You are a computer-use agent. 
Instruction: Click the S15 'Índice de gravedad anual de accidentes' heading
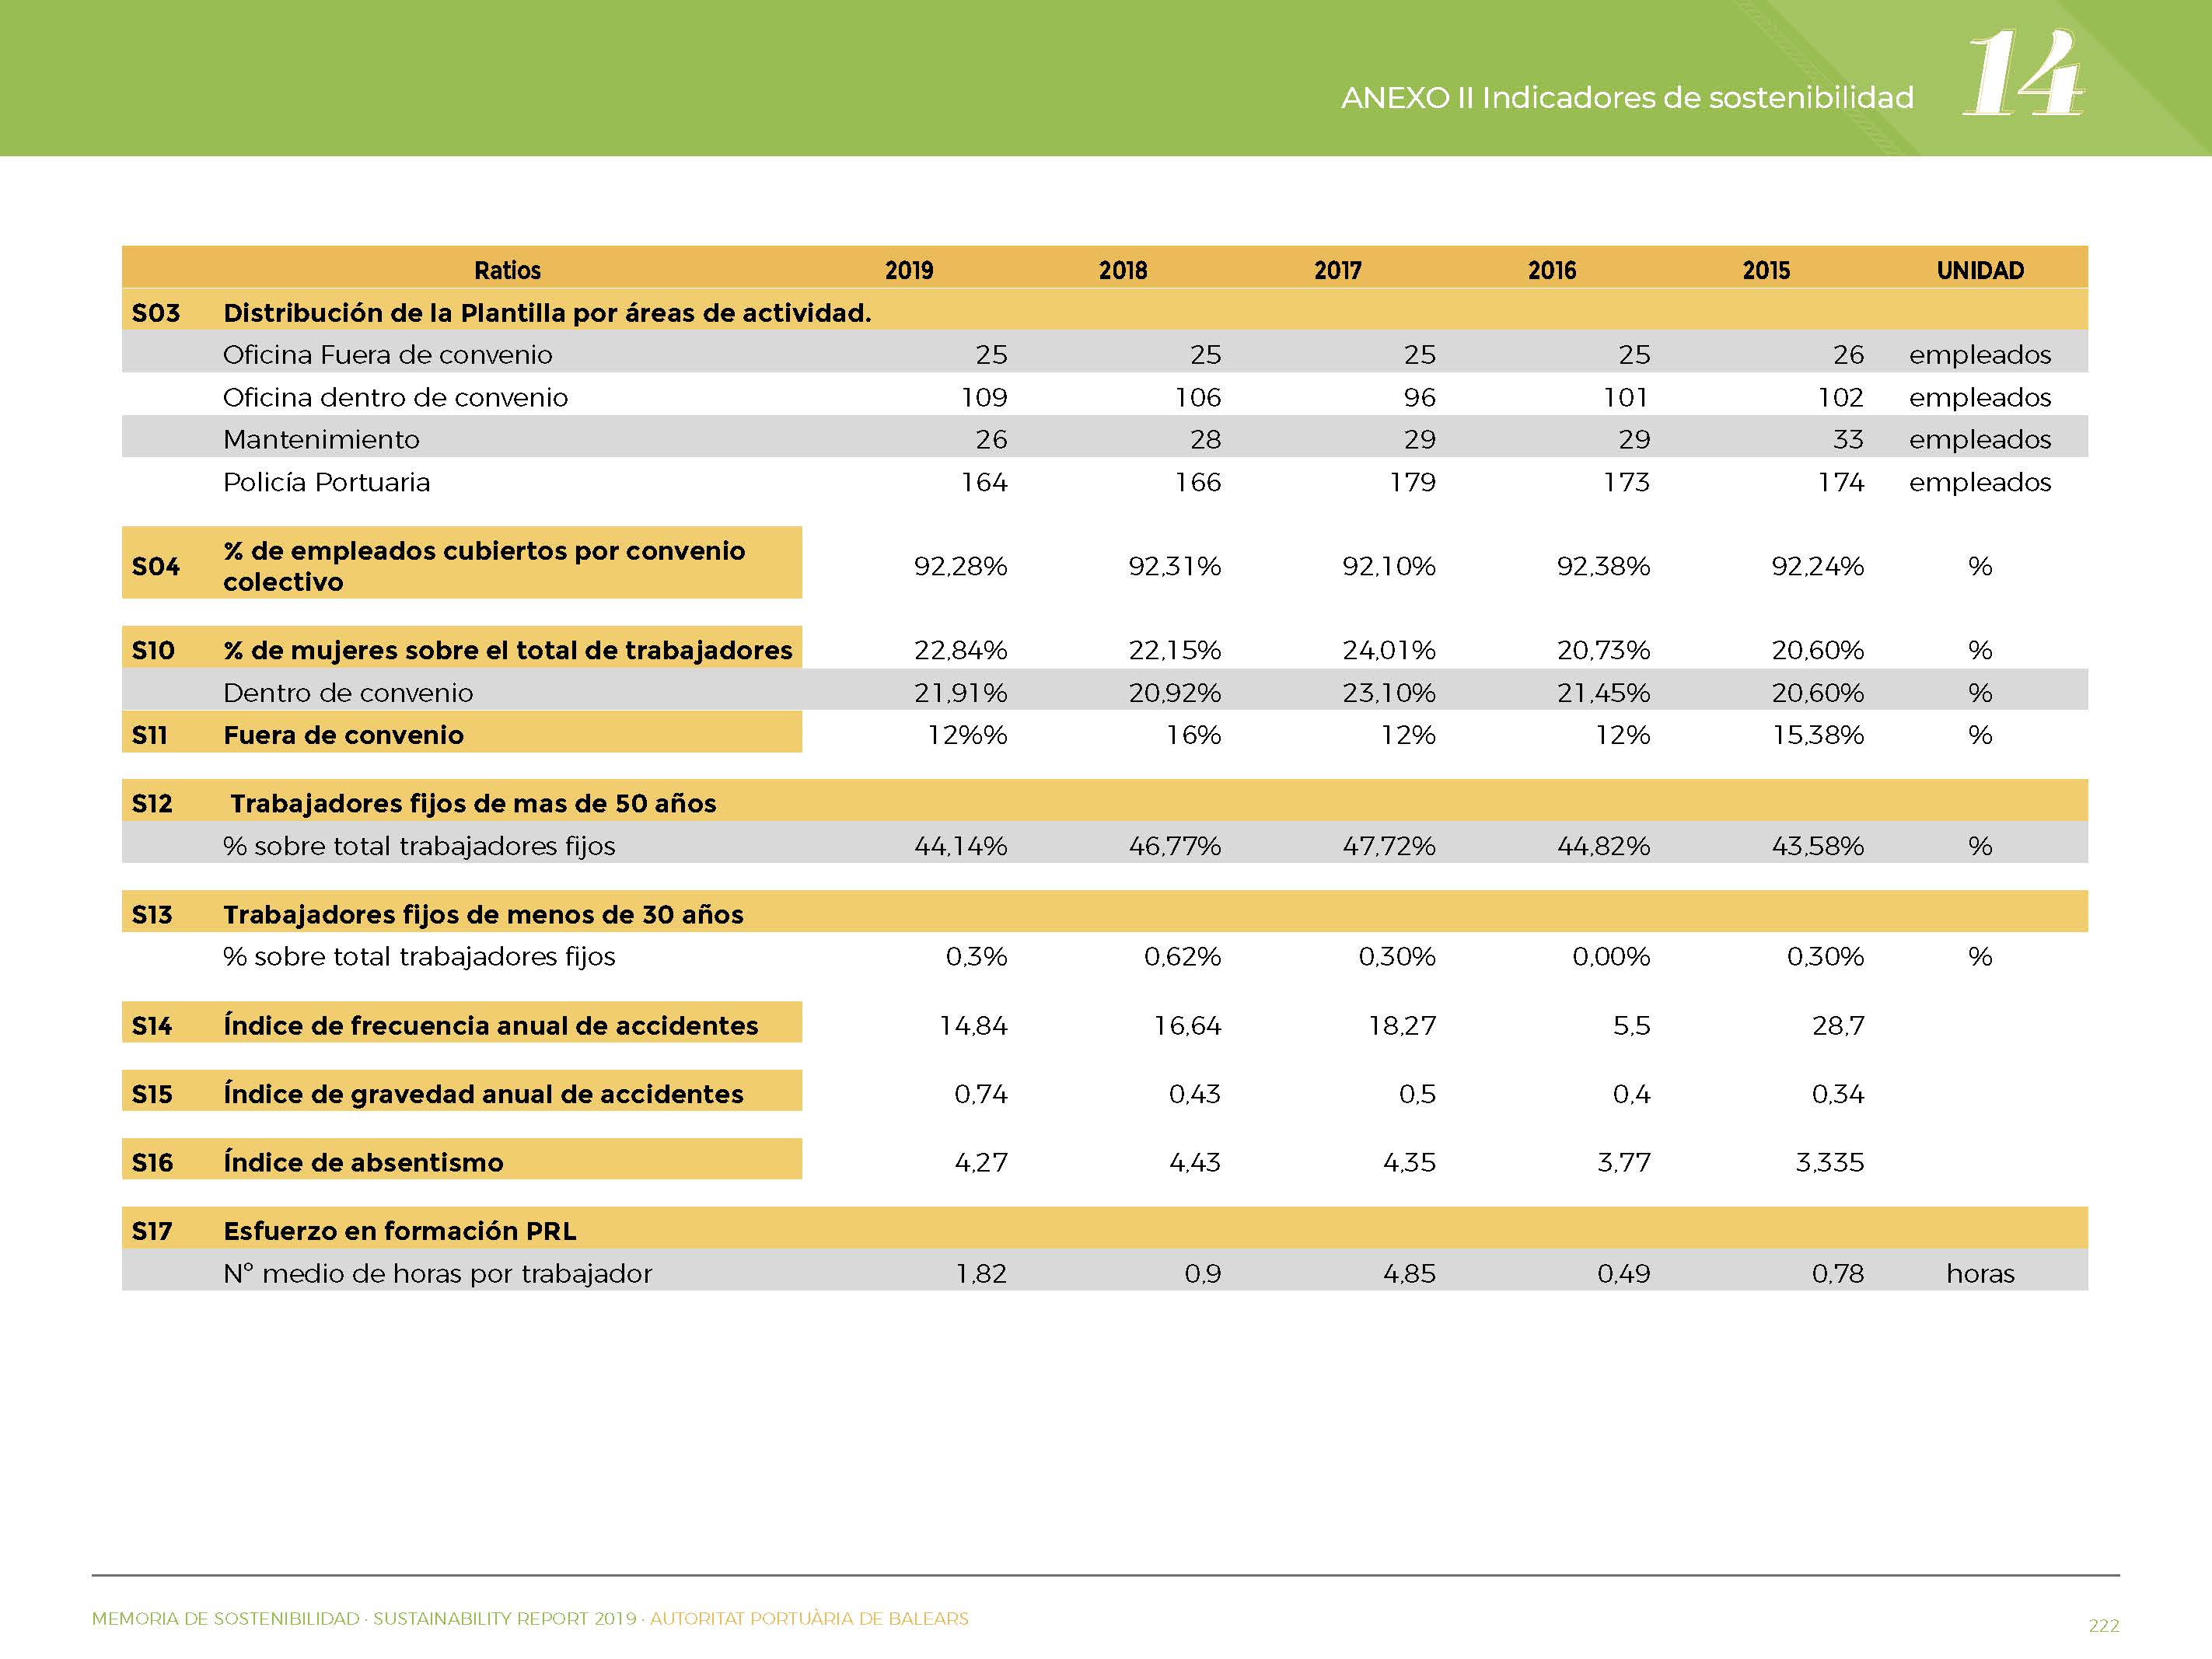[x=483, y=1093]
